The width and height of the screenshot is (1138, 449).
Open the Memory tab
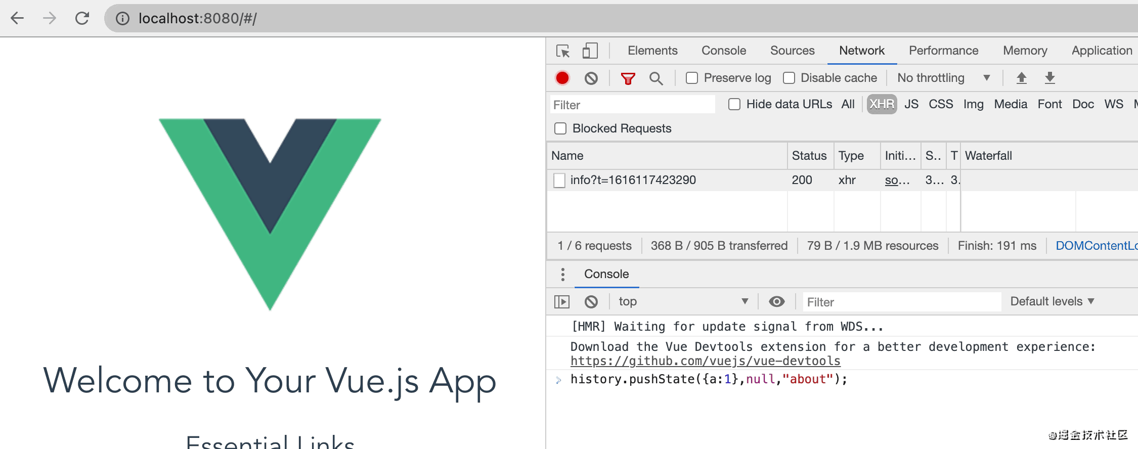[1025, 51]
